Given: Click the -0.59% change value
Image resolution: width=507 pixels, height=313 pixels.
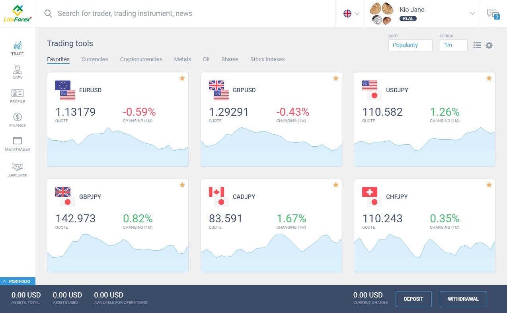Looking at the screenshot, I should pos(139,112).
